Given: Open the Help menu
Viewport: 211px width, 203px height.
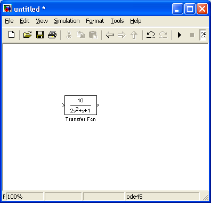Looking at the screenshot, I should click(x=136, y=21).
